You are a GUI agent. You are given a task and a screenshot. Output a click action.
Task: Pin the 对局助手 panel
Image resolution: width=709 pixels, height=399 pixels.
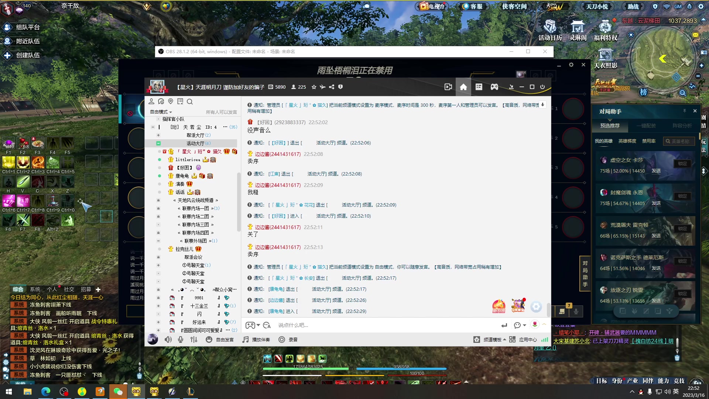[684, 111]
